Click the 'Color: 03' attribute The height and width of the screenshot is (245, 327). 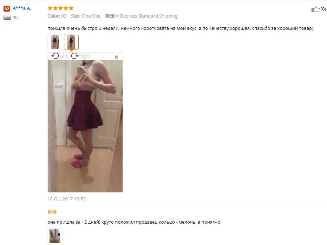57,16
